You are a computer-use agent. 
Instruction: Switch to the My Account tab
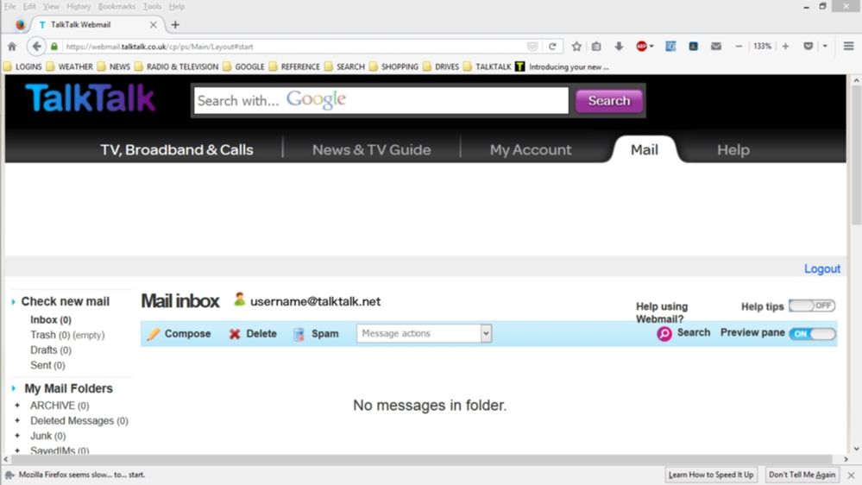pos(531,150)
